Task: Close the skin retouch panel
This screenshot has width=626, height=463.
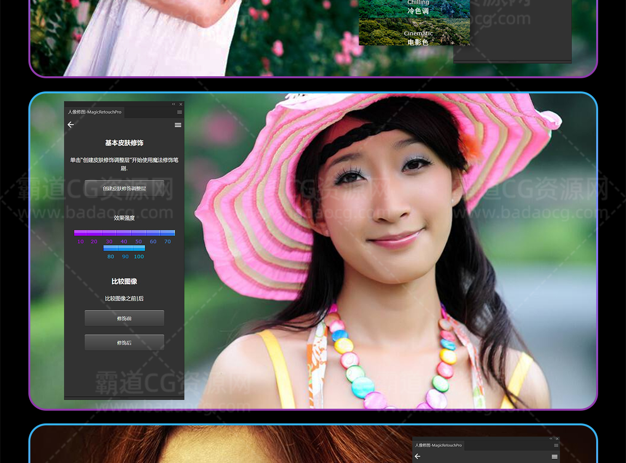Action: coord(181,104)
